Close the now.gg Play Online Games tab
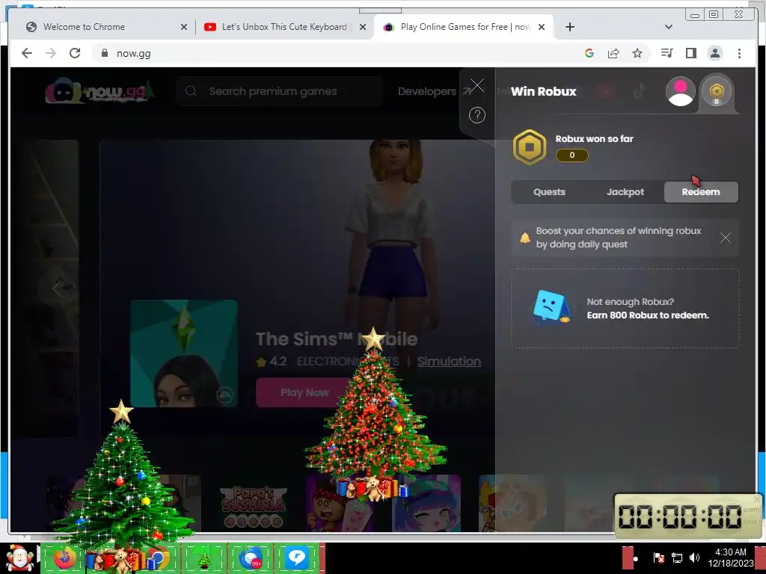The height and width of the screenshot is (574, 766). (x=542, y=28)
